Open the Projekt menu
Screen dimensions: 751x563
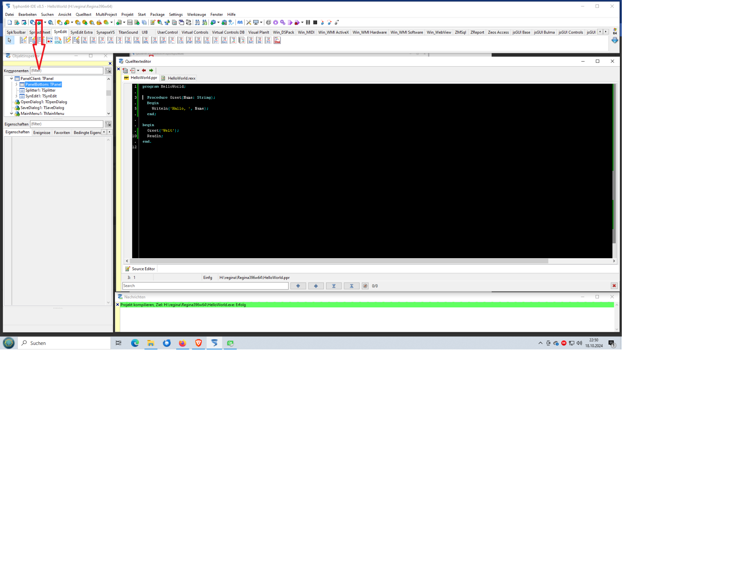click(127, 15)
